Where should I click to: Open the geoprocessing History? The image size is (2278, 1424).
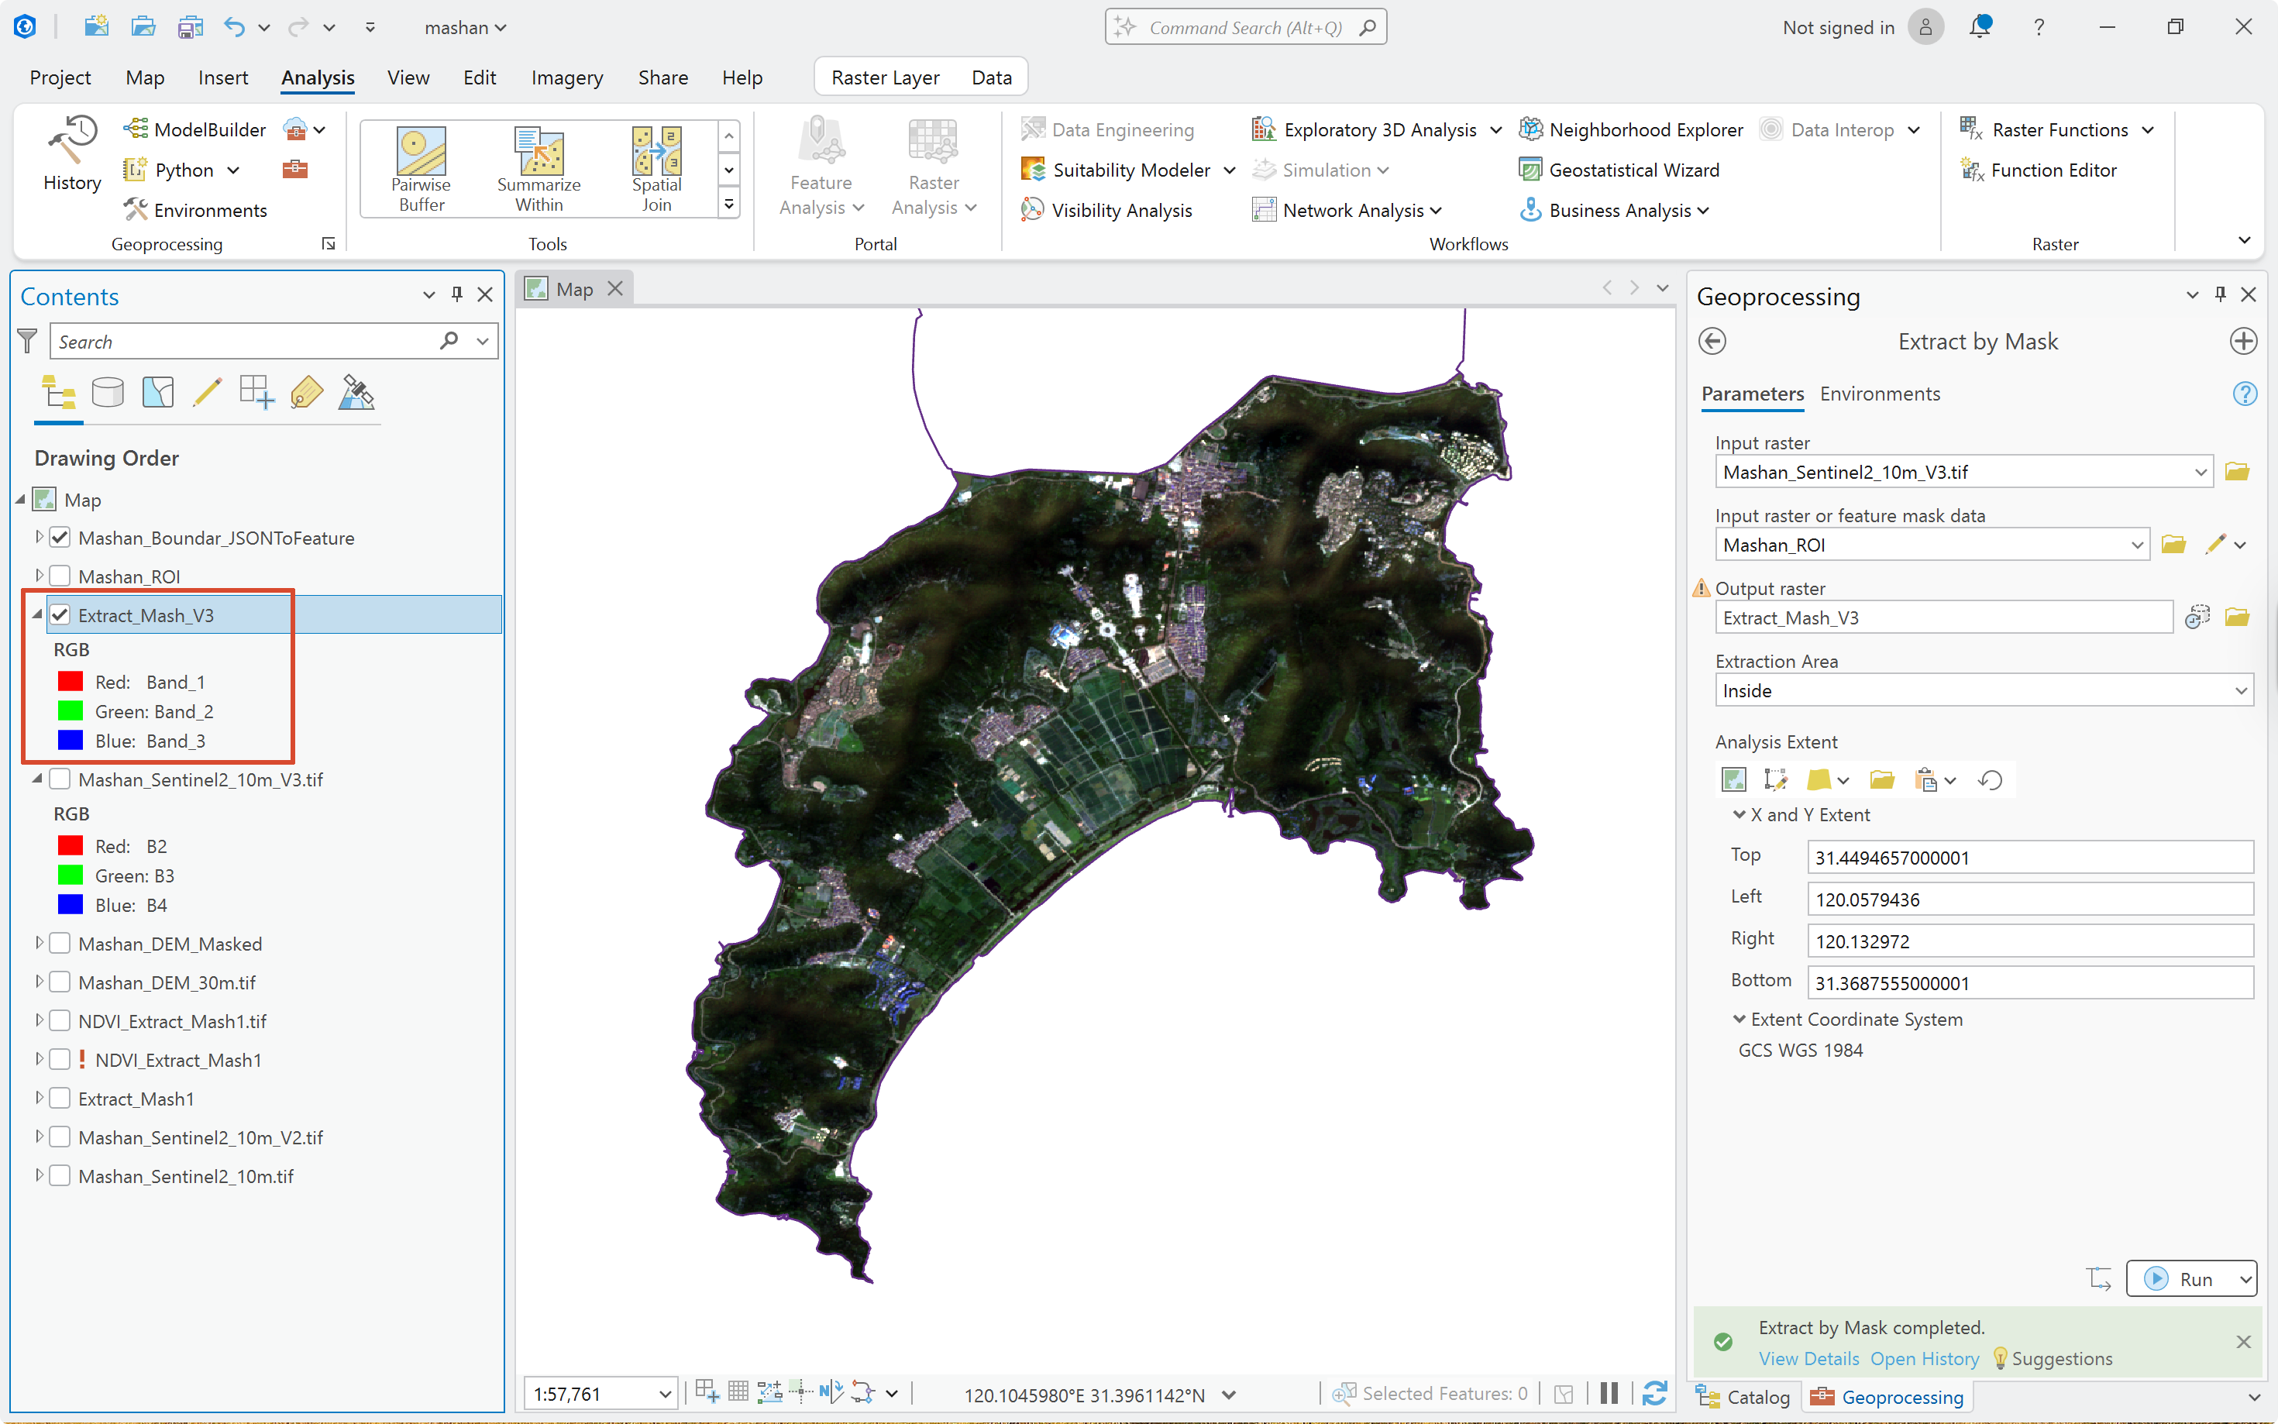[73, 154]
